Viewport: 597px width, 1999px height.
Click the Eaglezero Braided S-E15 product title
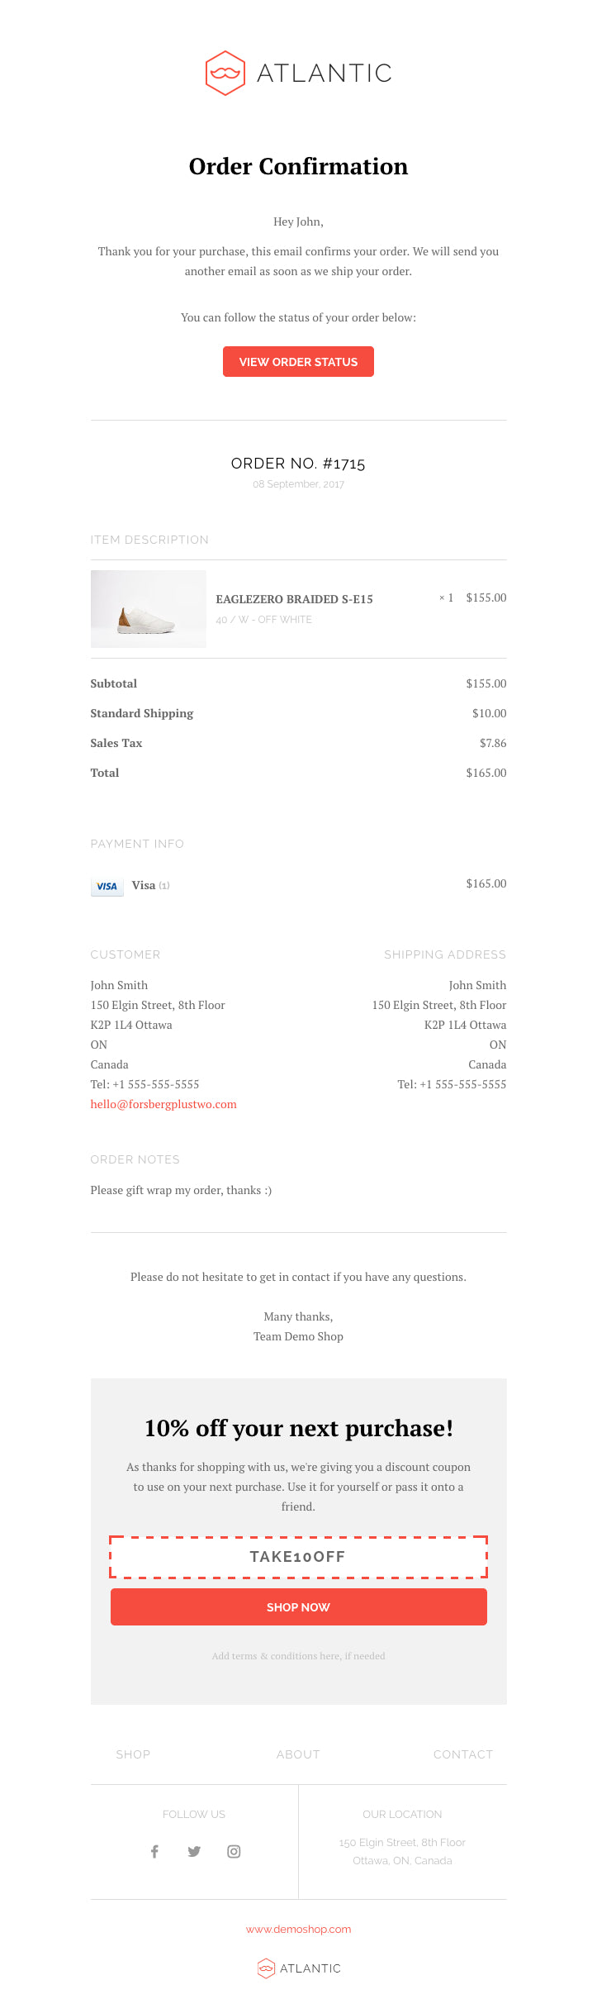pyautogui.click(x=294, y=599)
